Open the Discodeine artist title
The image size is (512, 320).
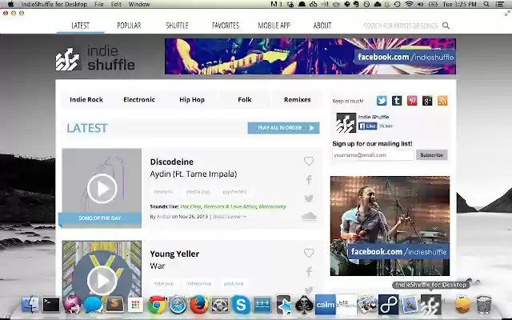coord(172,162)
